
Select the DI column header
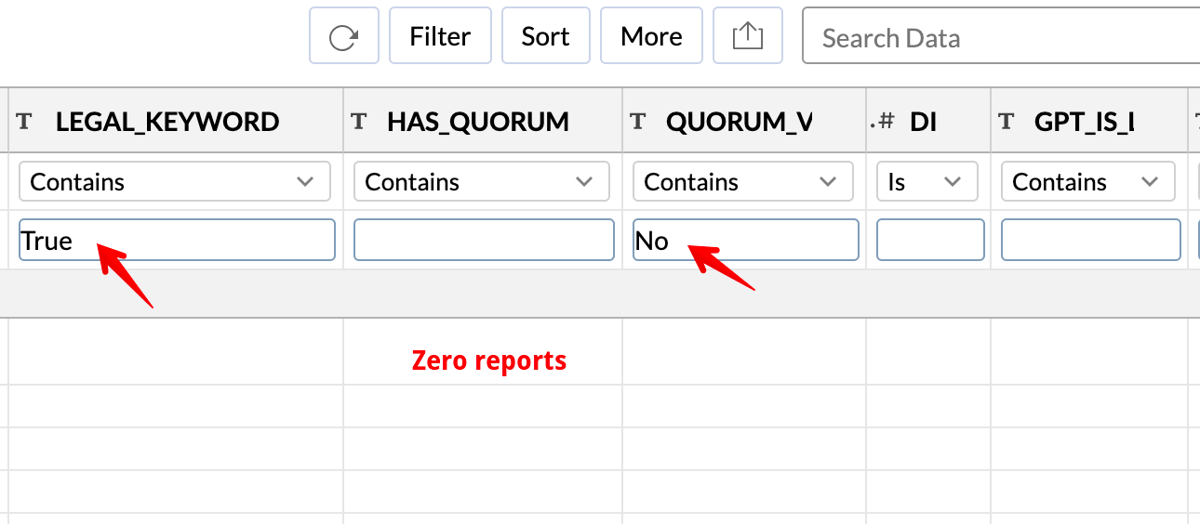928,121
